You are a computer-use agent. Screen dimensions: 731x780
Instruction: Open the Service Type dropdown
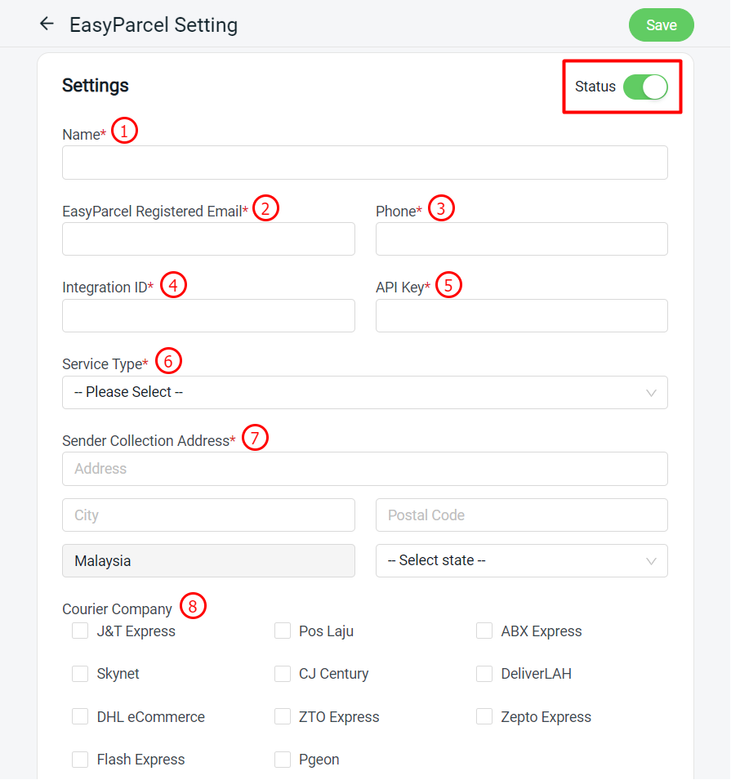tap(365, 393)
